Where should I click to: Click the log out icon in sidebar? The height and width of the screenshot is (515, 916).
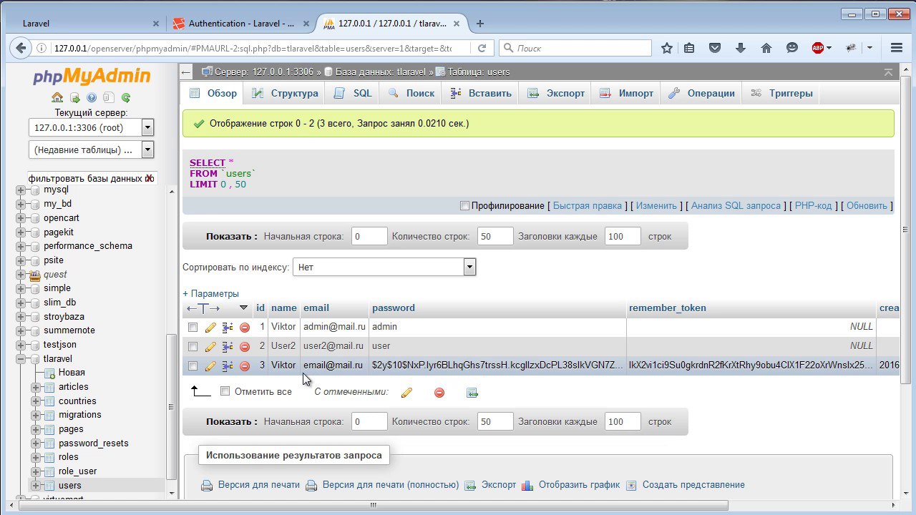(74, 98)
